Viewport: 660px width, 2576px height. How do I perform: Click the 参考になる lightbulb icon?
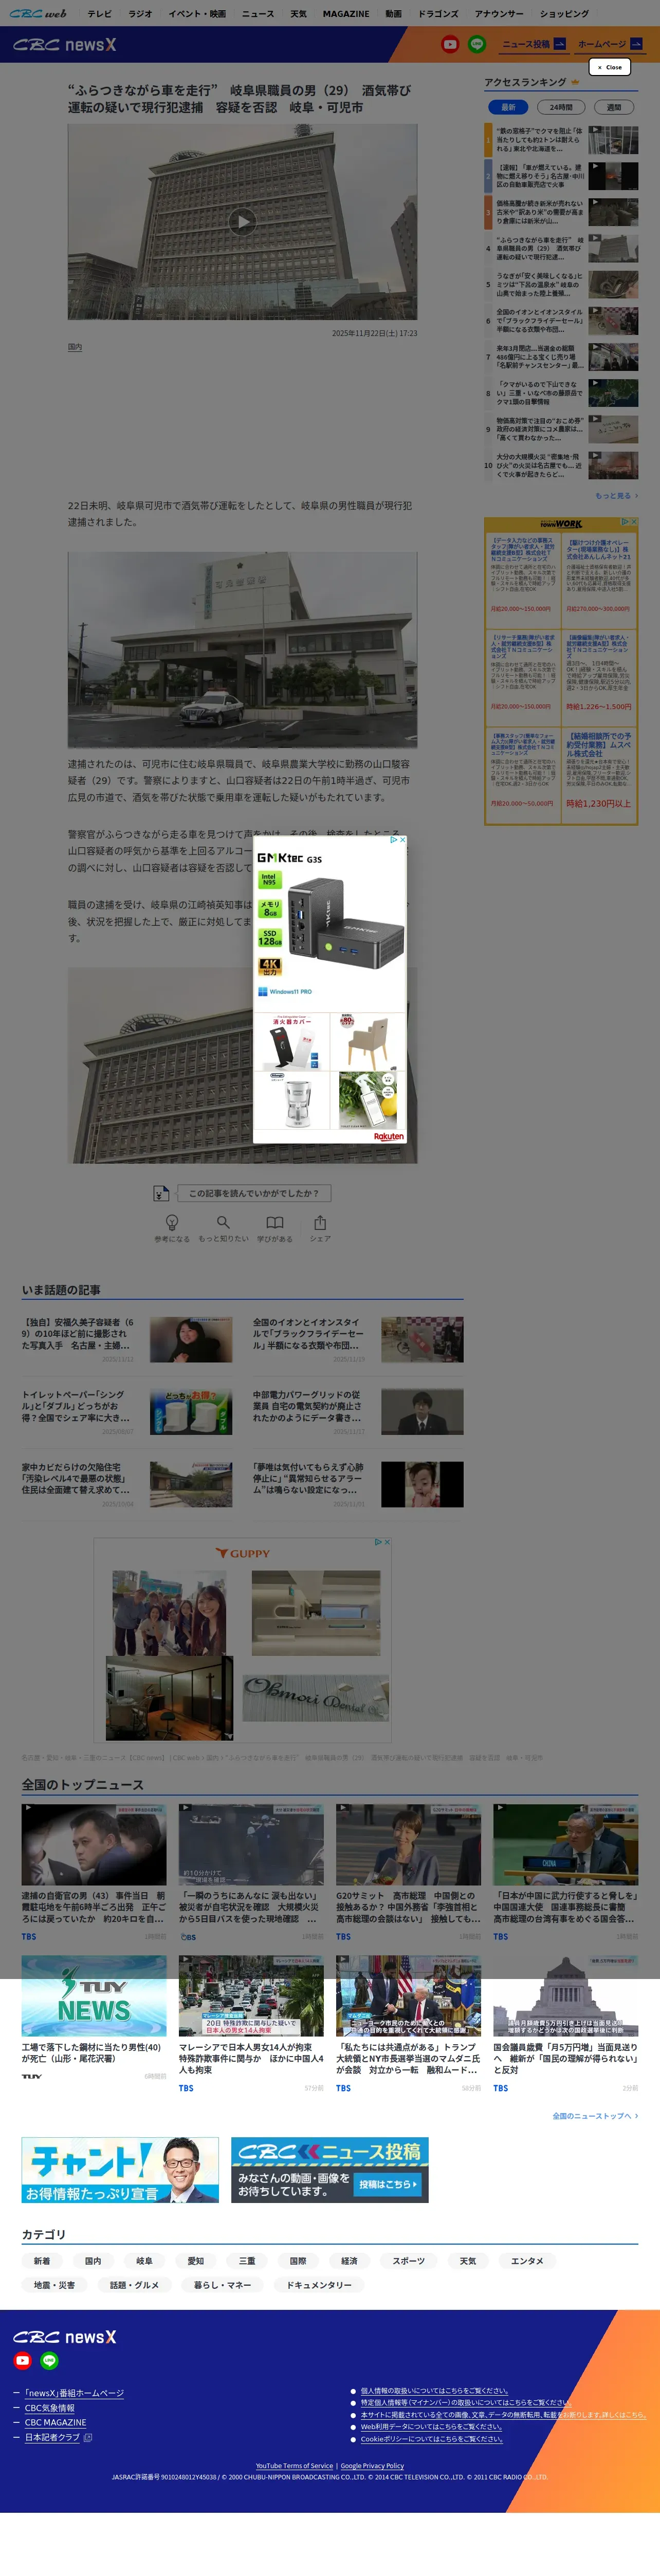171,1222
